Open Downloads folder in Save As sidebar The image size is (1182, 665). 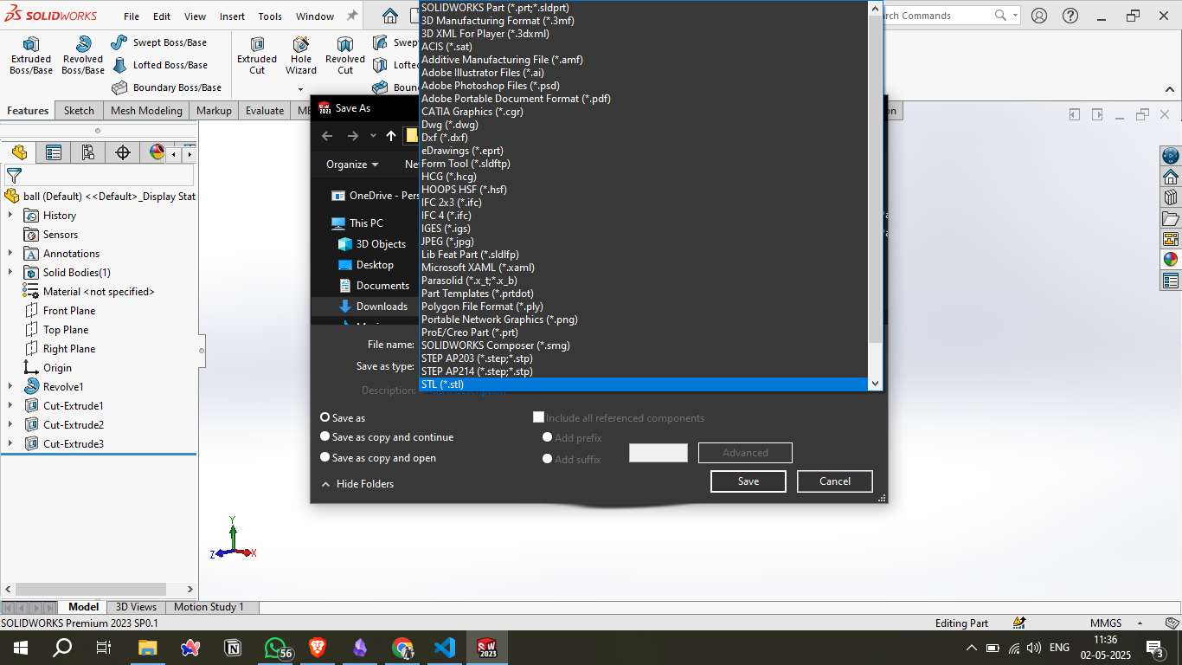point(373,307)
